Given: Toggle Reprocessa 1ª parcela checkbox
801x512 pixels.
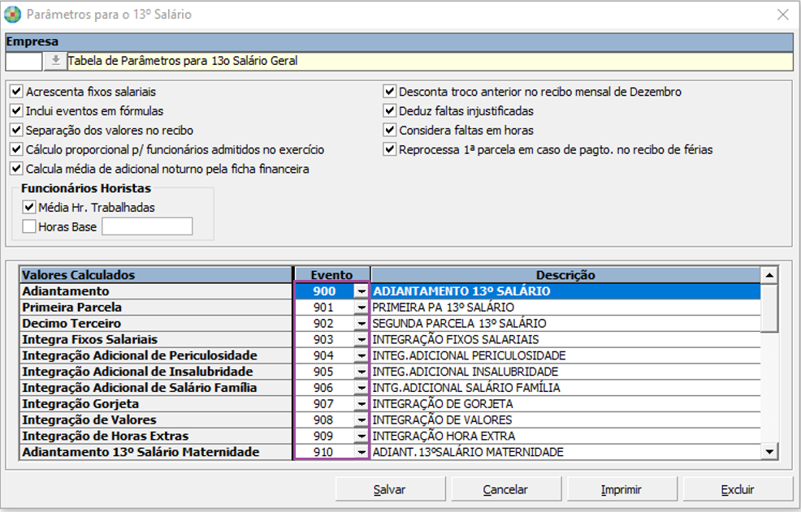Looking at the screenshot, I should [390, 149].
